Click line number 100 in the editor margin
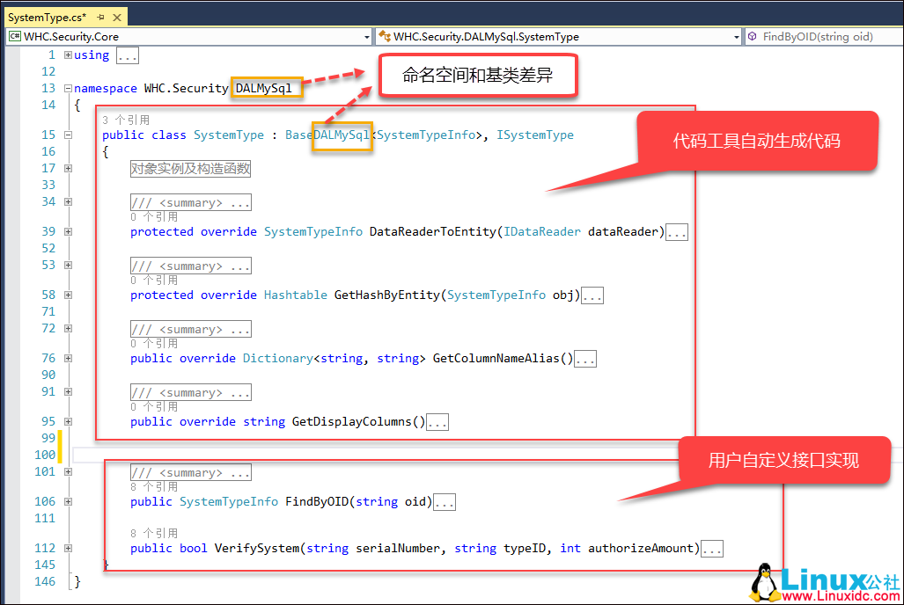Viewport: 904px width, 605px height. [x=44, y=455]
